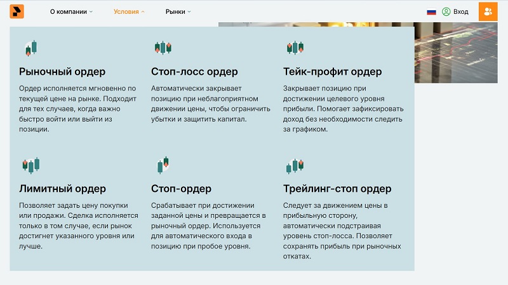Select the Тейк-профит ордер heading
The width and height of the screenshot is (508, 285).
pos(332,72)
